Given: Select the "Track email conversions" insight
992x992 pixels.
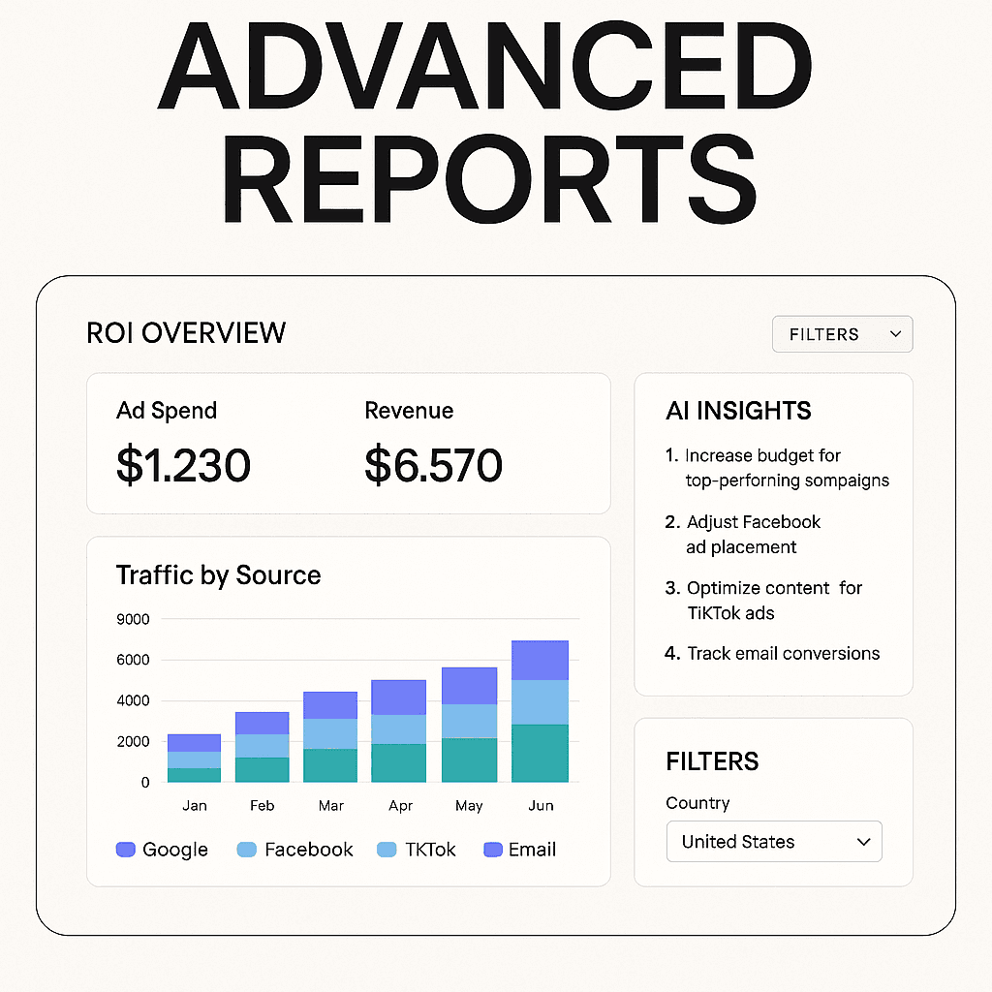Looking at the screenshot, I should click(783, 654).
